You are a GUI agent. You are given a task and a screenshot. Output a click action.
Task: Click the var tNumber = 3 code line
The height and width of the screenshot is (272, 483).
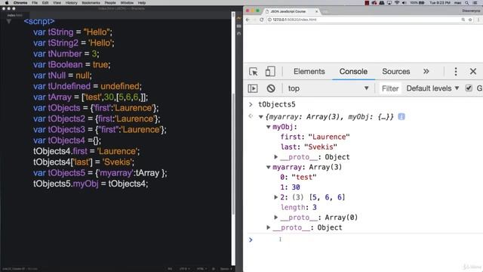[66, 54]
